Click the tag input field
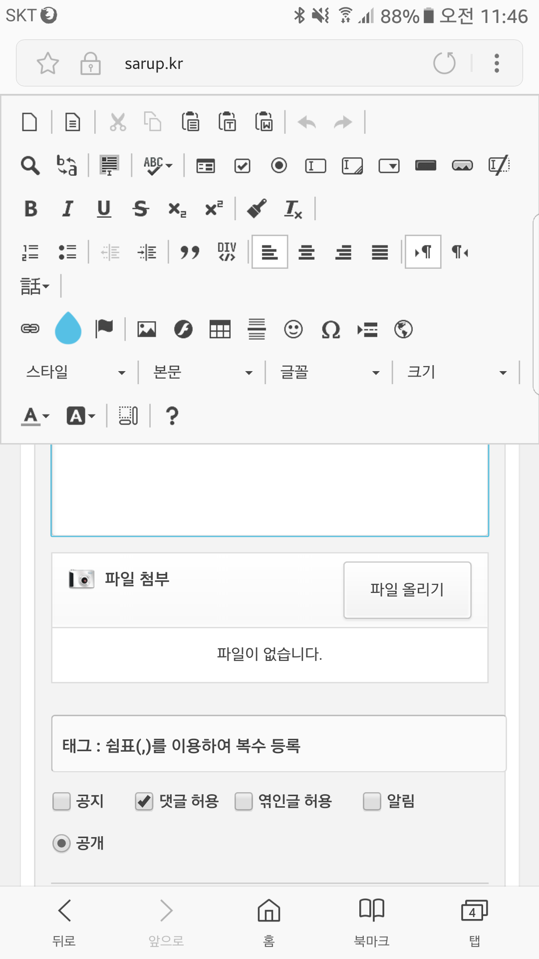The width and height of the screenshot is (539, 959). [x=278, y=744]
